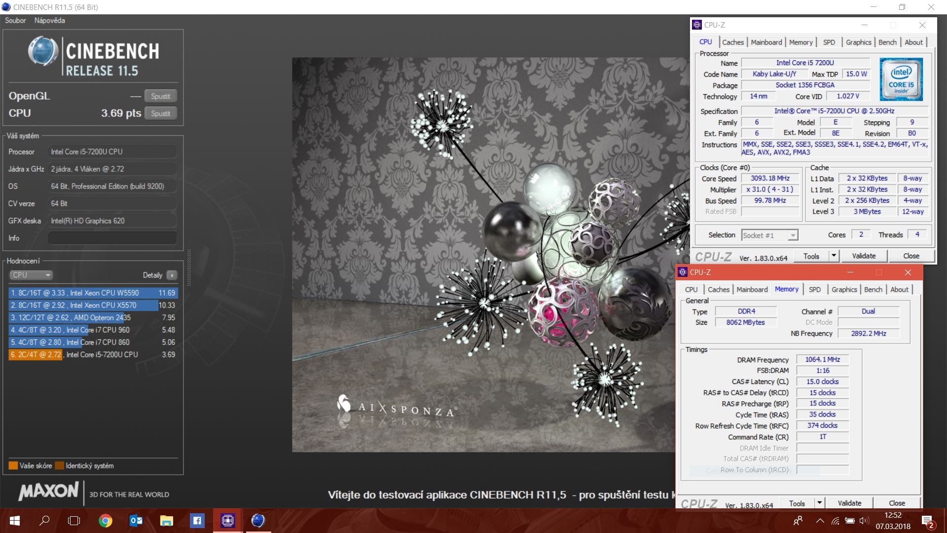Open Wi-Fi network tray icon
947x533 pixels.
pyautogui.click(x=835, y=521)
